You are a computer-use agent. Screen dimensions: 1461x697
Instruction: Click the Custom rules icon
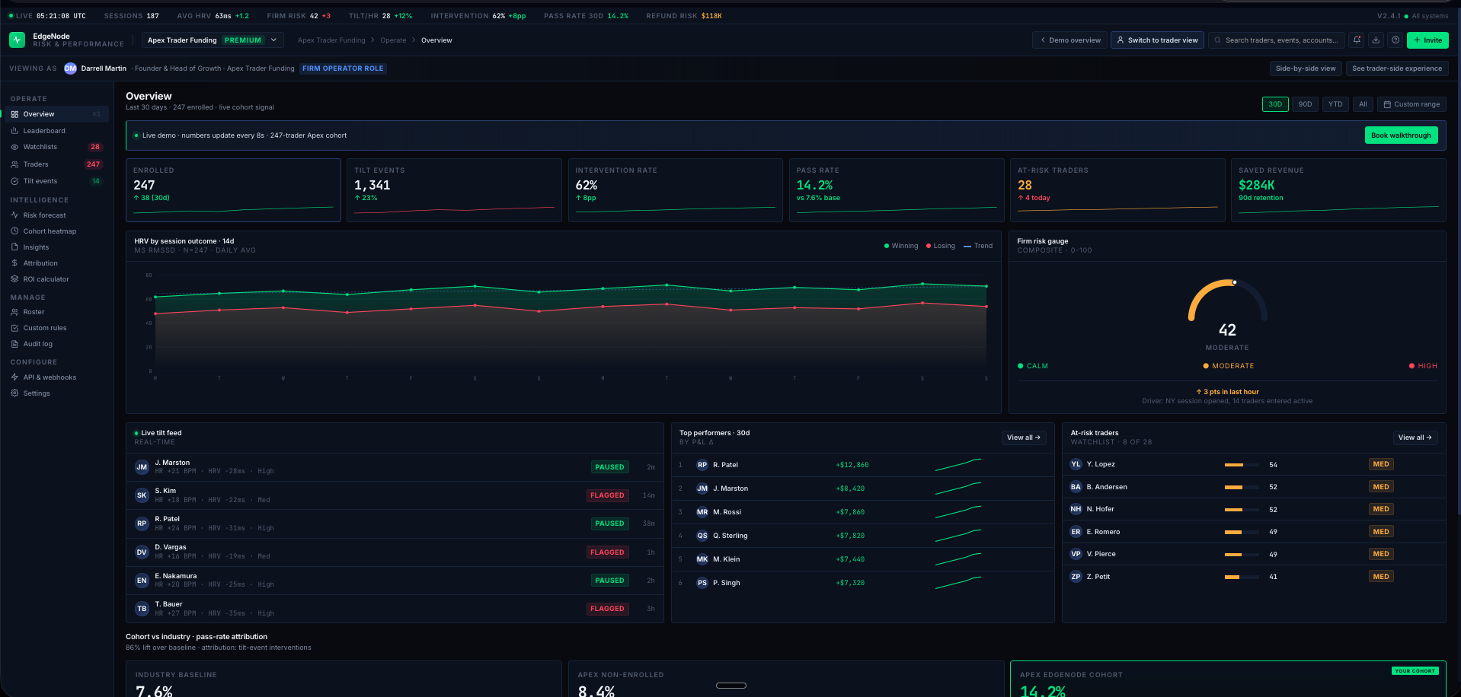coord(14,328)
